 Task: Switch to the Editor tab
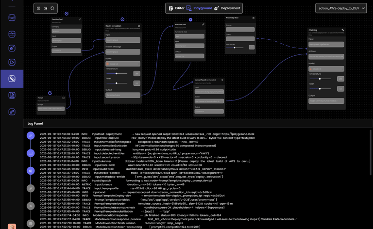176,8
